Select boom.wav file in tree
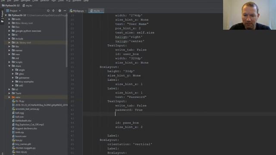The height and width of the screenshot is (155, 276). (19, 136)
